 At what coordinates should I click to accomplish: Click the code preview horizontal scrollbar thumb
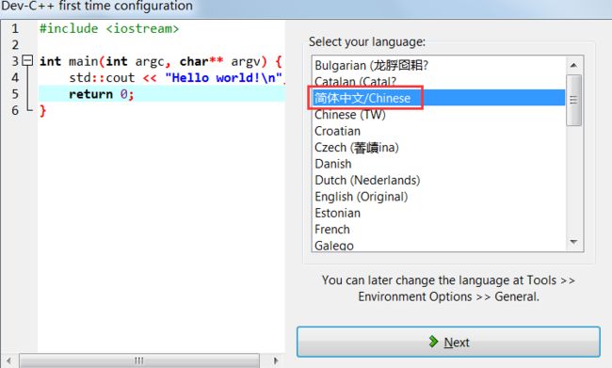139,360
